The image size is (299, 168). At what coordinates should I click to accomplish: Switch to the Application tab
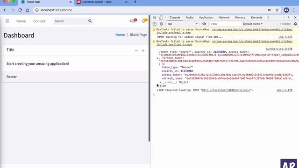point(206,18)
